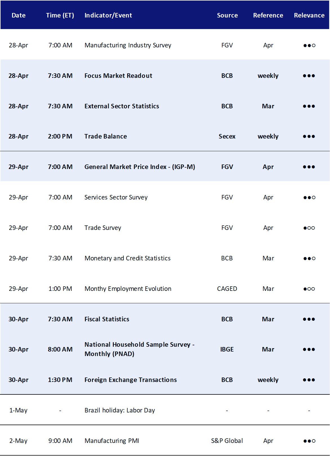Click S&P Global source cell
Image resolution: width=330 pixels, height=459 pixels.
coord(227,441)
